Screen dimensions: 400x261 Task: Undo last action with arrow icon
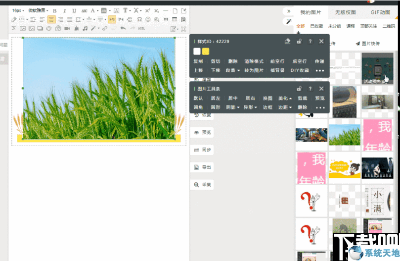123,28
